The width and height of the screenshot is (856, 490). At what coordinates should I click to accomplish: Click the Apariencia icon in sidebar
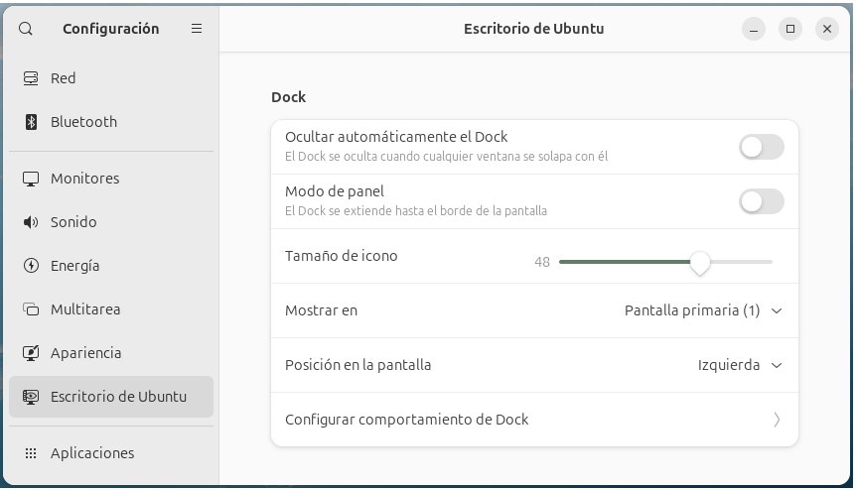pos(31,353)
